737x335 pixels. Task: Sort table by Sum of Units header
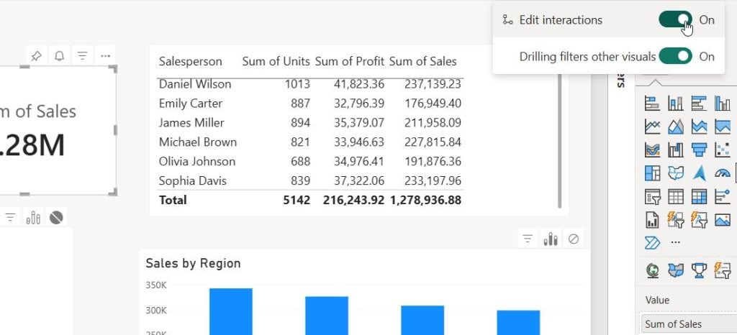click(x=276, y=61)
